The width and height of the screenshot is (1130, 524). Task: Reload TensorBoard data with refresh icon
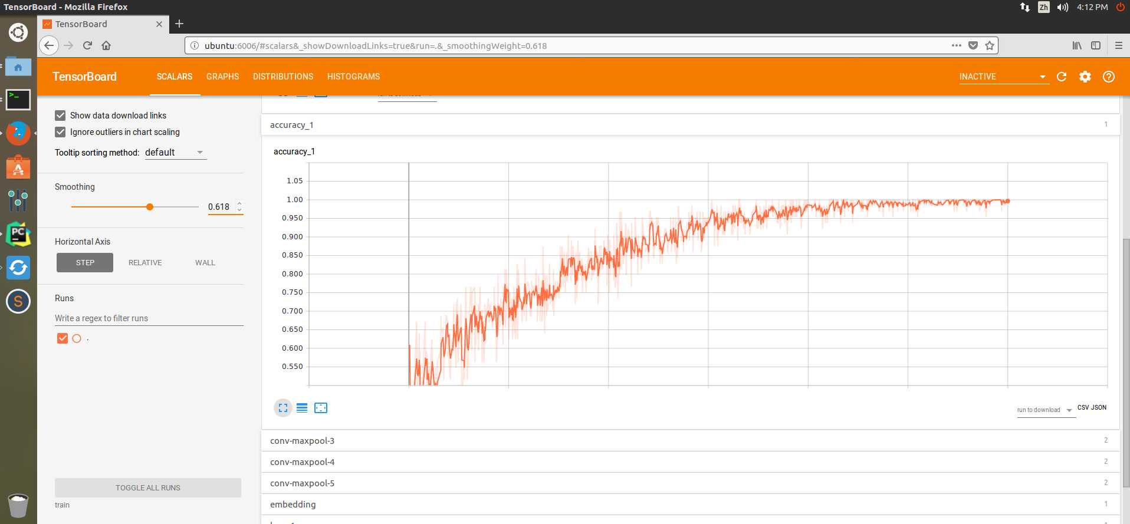1062,77
